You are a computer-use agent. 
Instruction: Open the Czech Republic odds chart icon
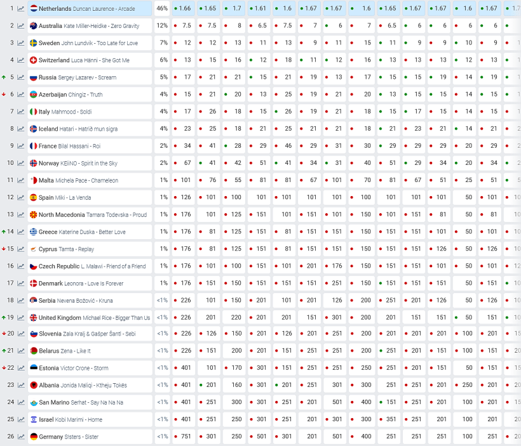(x=20, y=266)
